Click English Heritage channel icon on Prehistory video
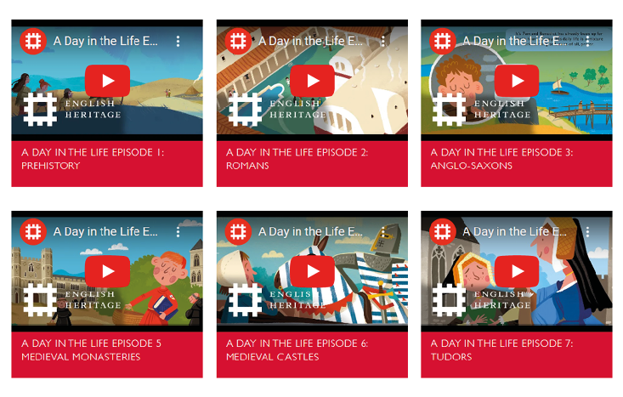 click(x=33, y=41)
